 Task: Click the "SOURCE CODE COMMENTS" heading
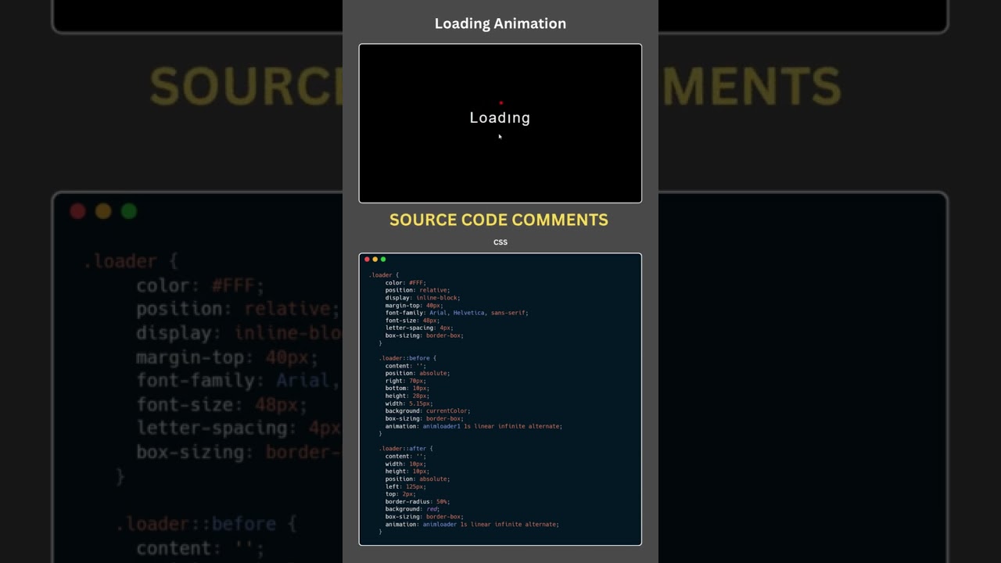[499, 220]
